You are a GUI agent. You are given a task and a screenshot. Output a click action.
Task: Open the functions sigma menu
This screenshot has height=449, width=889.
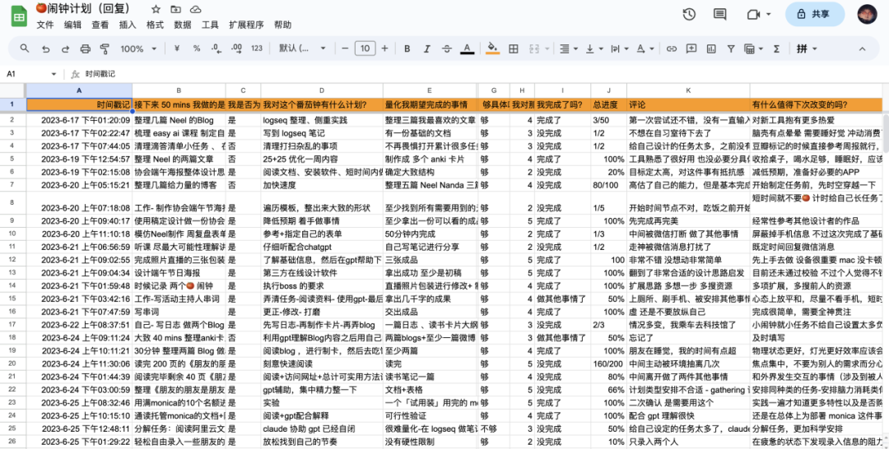(777, 49)
